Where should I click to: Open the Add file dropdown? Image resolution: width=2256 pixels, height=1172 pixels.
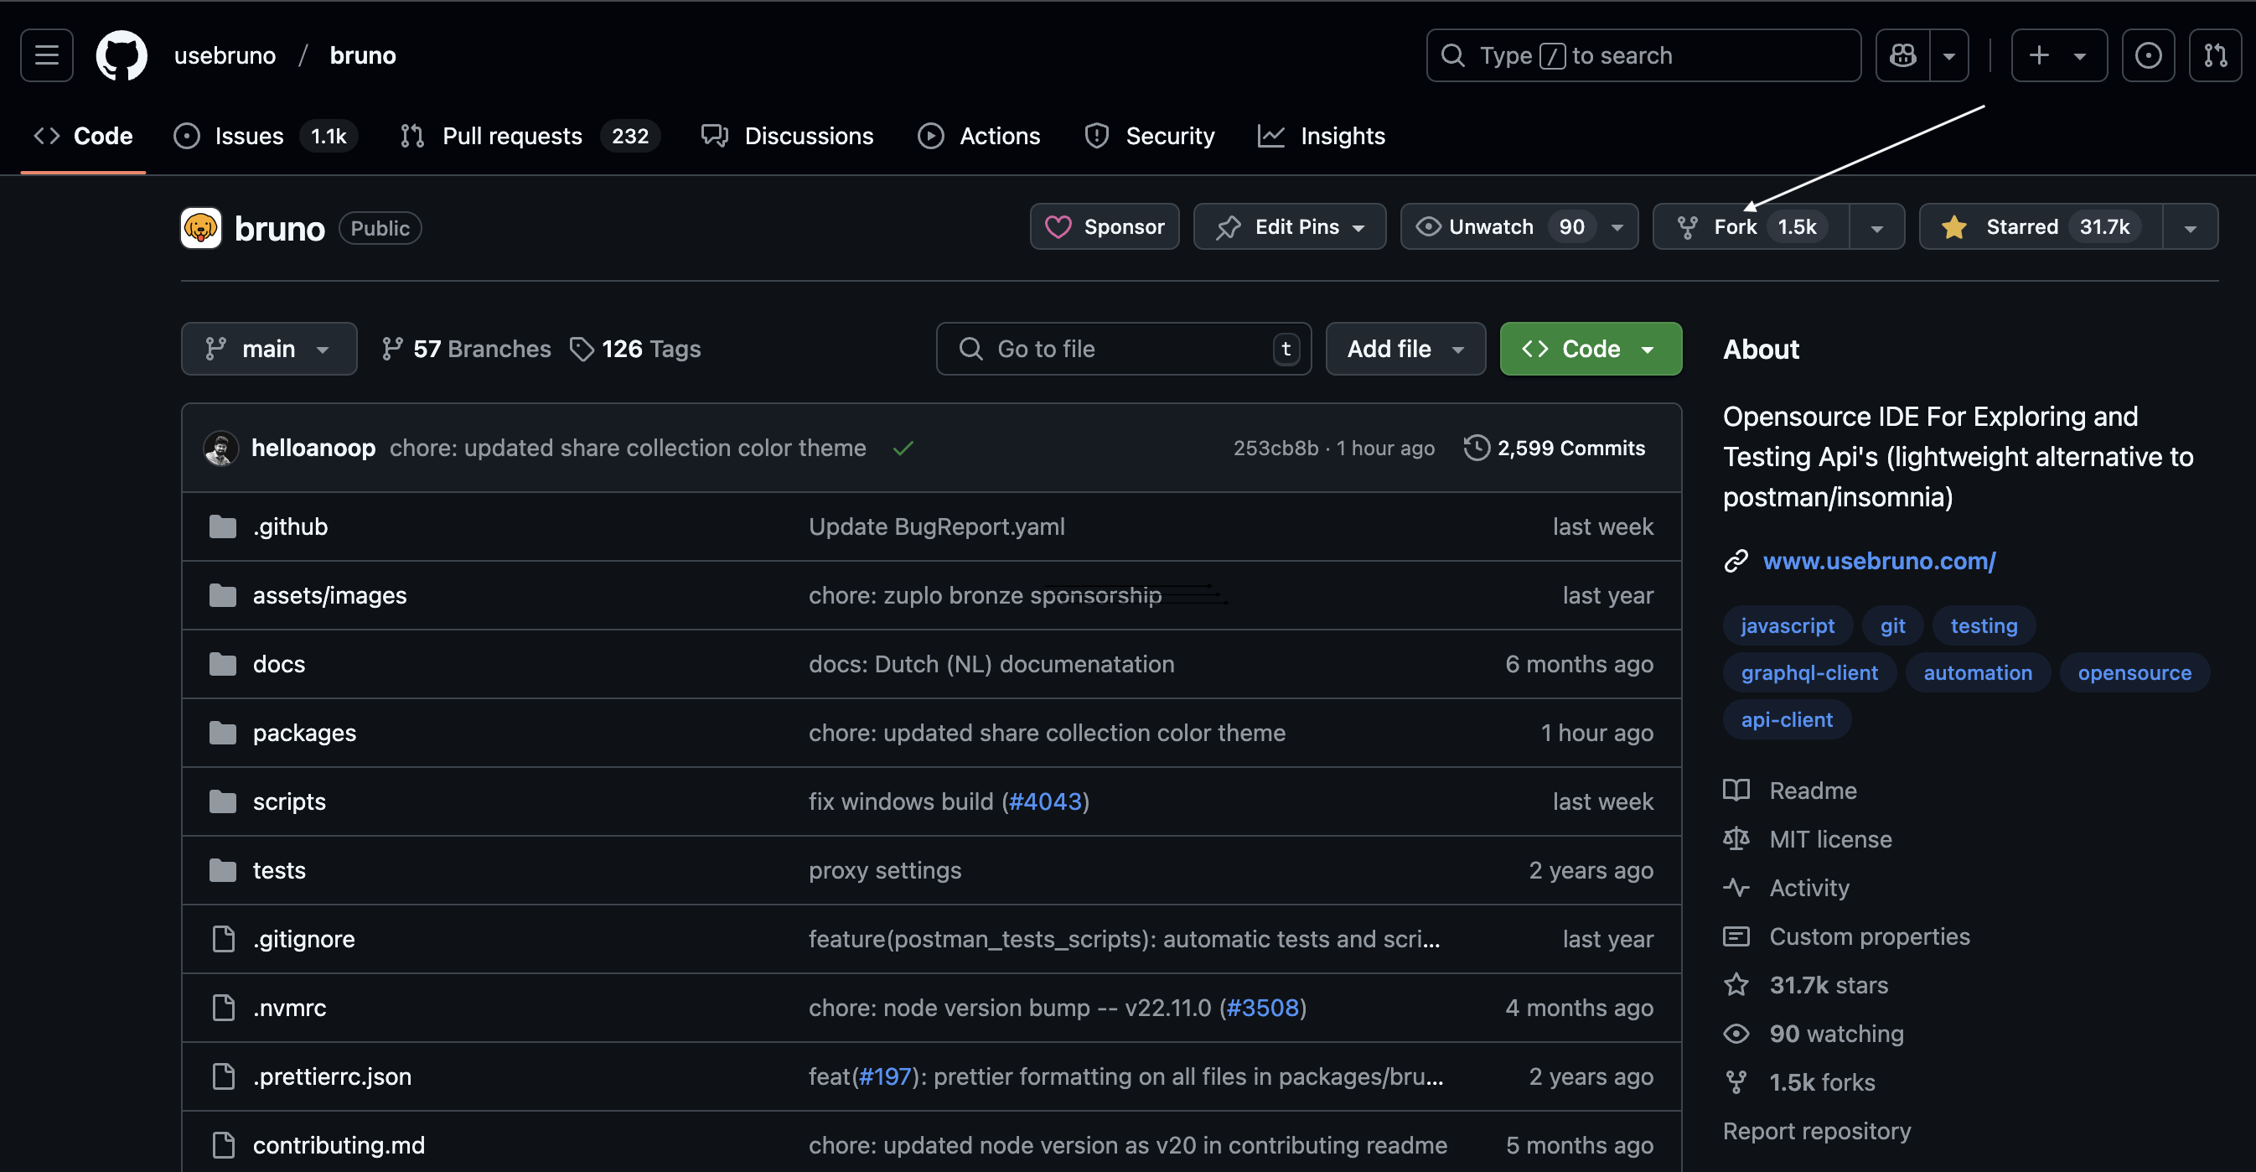coord(1405,349)
